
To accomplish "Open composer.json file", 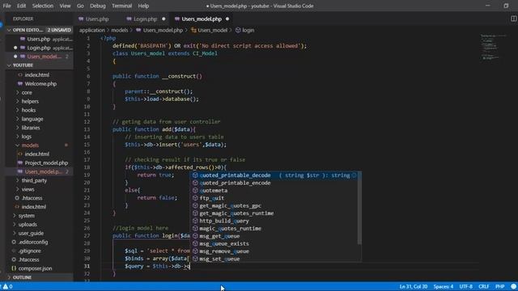I will [35, 268].
